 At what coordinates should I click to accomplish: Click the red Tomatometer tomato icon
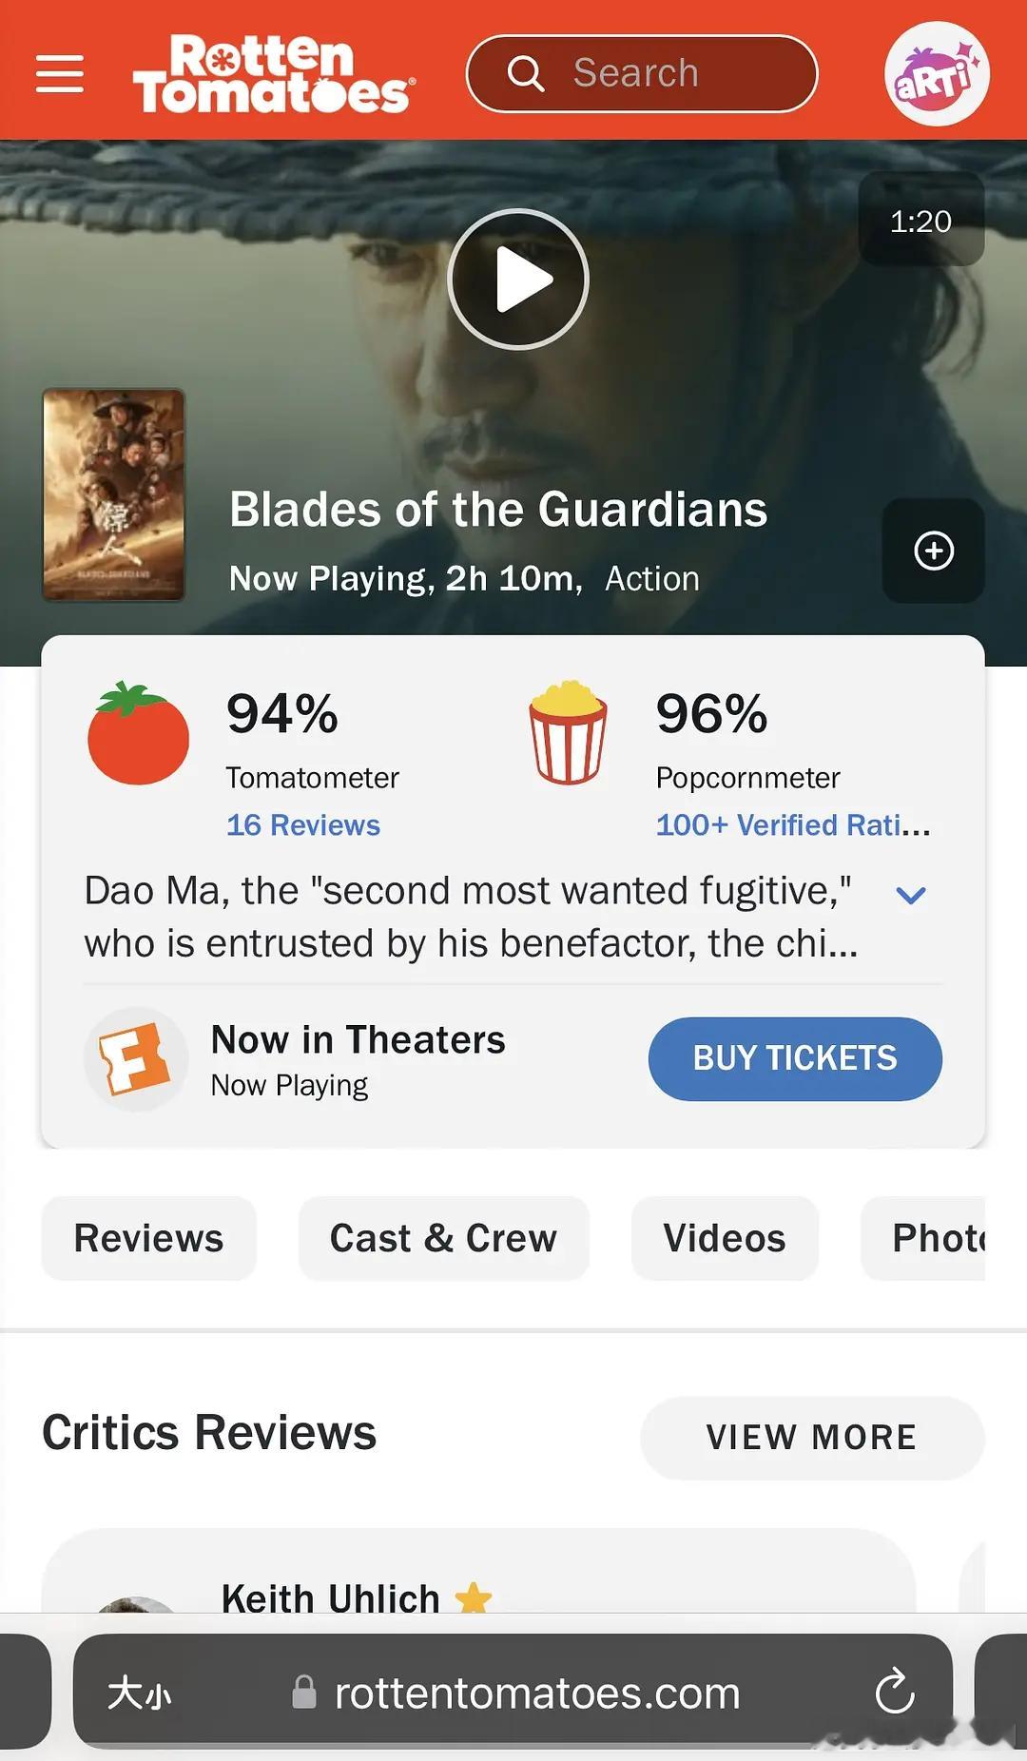139,734
